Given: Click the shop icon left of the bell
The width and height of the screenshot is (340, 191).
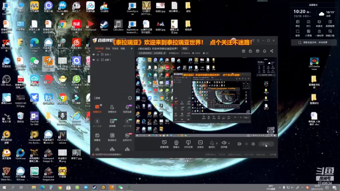Looking at the screenshot, I should tap(258, 51).
